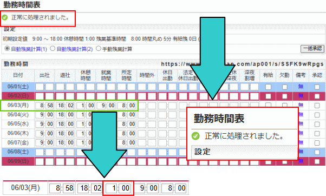Click 出社 hour field for 06/03(月)

click(x=40, y=106)
